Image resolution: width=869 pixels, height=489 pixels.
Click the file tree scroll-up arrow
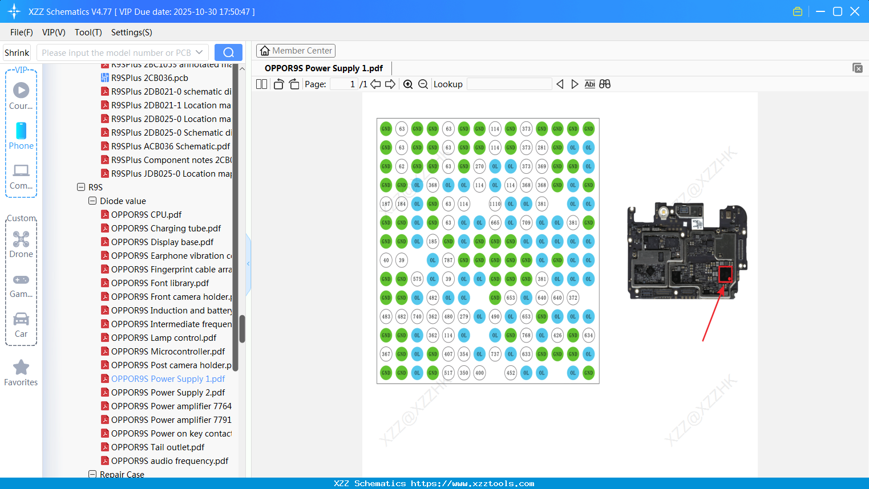242,68
